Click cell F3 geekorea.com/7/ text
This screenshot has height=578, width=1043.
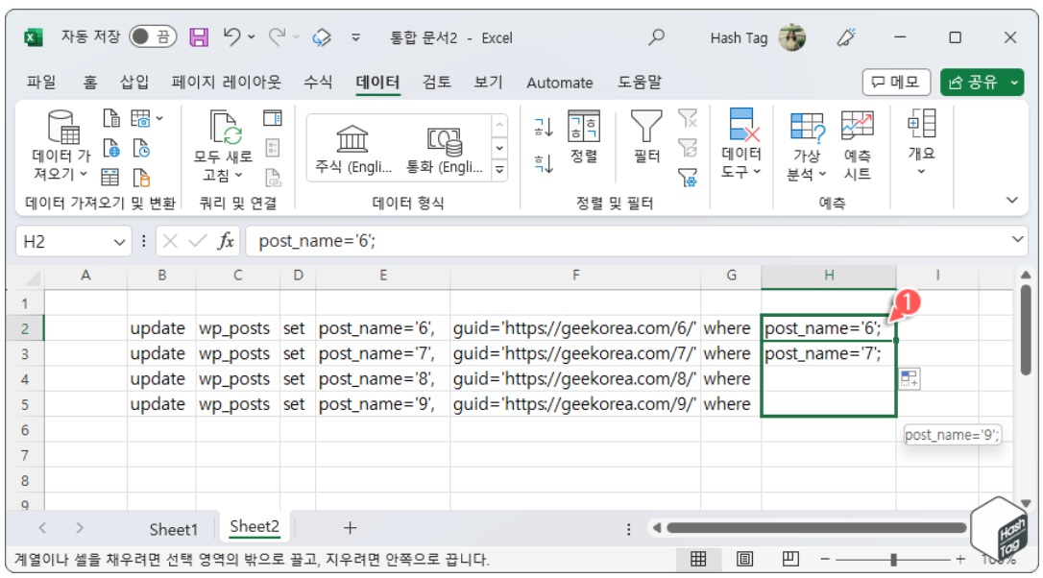tap(574, 354)
